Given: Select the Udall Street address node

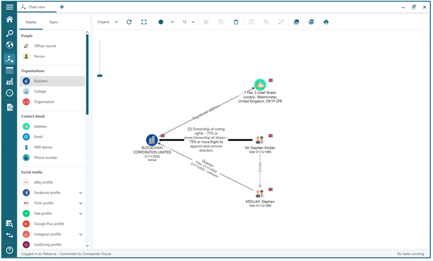Looking at the screenshot, I should tap(260, 85).
